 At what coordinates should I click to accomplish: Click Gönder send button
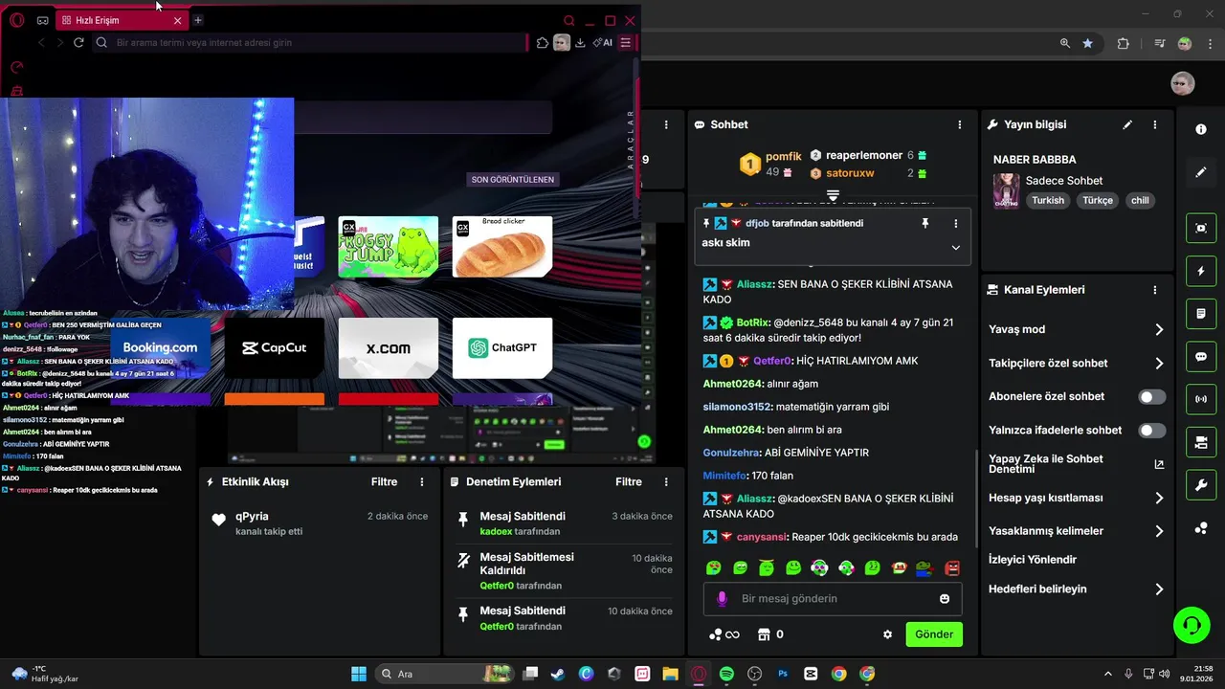(x=934, y=634)
